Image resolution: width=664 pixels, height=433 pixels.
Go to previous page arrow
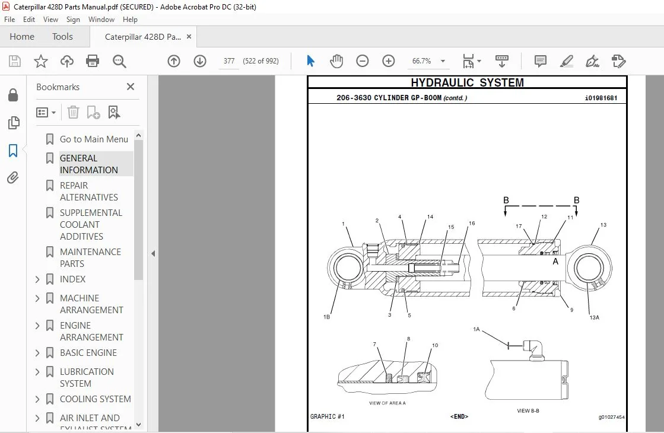coord(174,61)
